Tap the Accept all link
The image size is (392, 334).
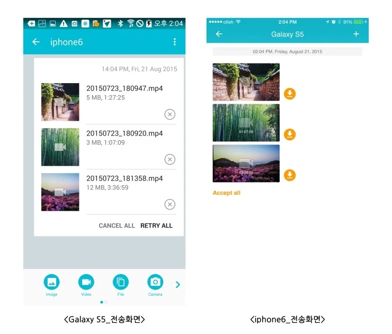pyautogui.click(x=227, y=193)
